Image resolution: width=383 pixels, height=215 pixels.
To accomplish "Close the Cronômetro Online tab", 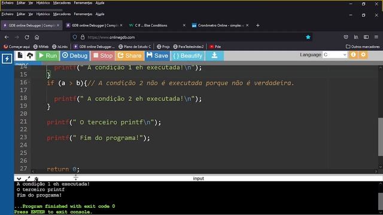I will point(247,25).
